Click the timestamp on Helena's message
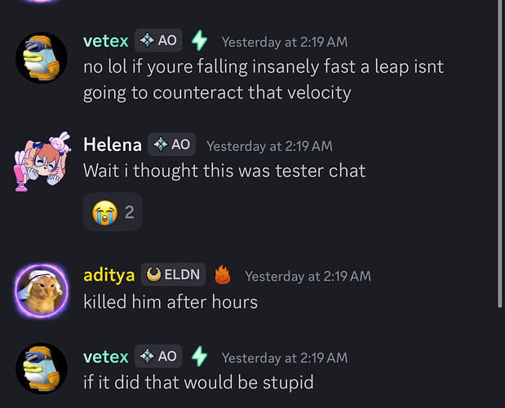Screen dimensions: 505x408 point(269,146)
